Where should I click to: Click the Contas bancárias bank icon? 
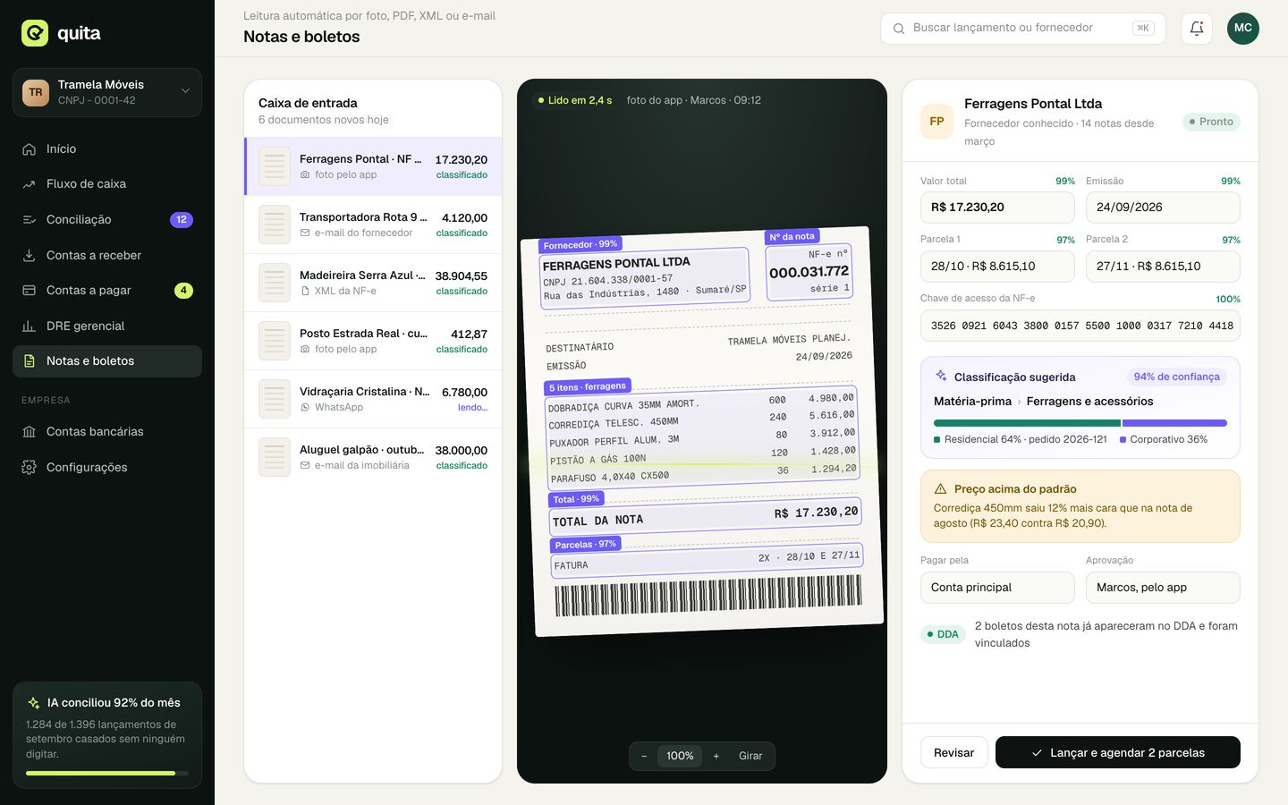pos(30,432)
